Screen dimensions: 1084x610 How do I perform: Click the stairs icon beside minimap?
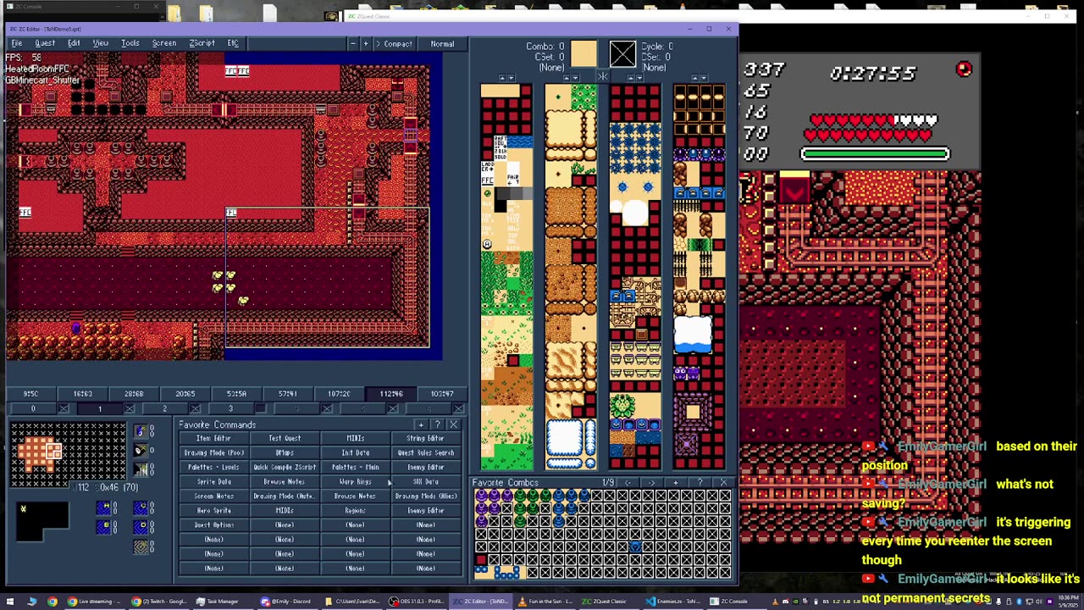click(x=141, y=469)
